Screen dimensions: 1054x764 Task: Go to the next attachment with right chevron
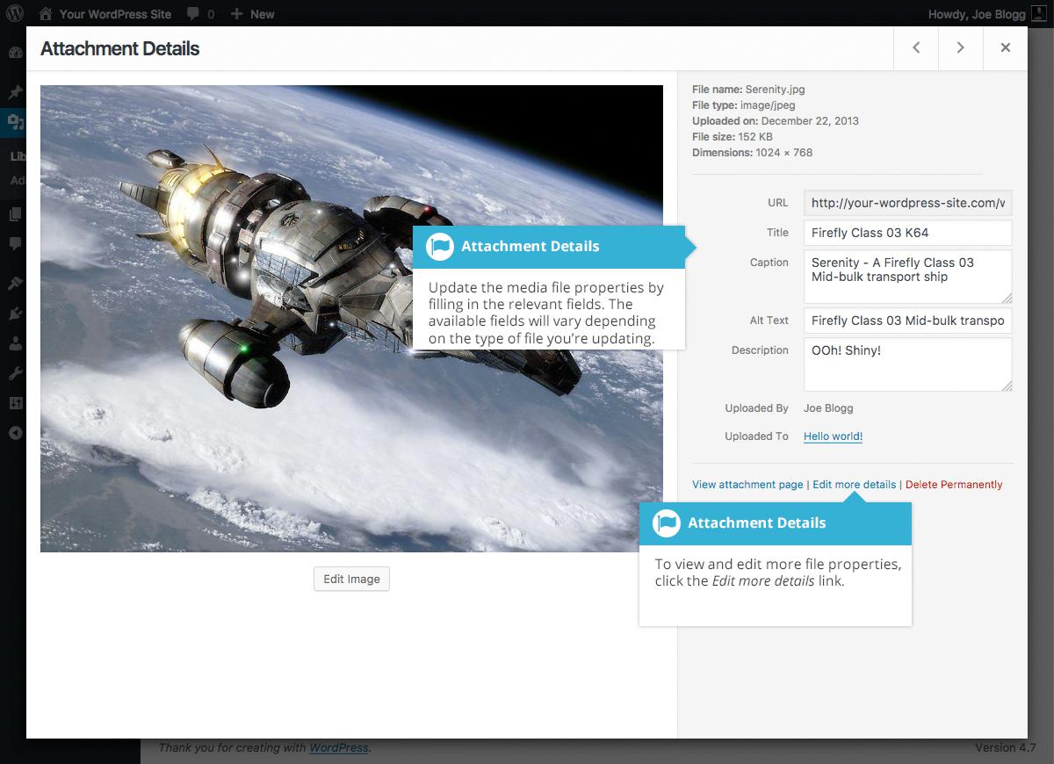961,48
